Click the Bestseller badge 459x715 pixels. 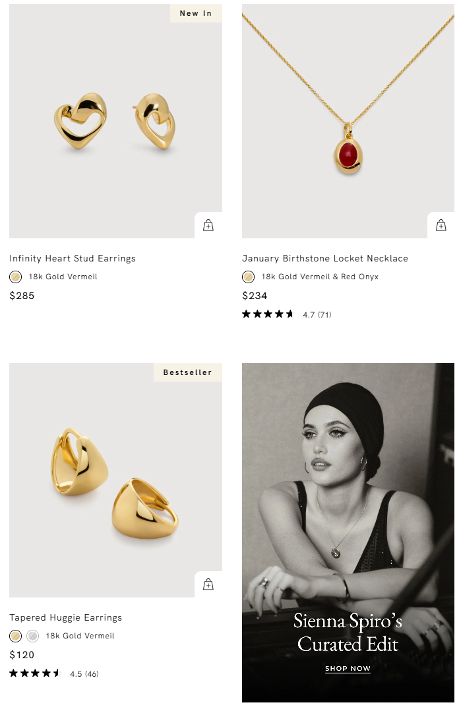tap(187, 372)
